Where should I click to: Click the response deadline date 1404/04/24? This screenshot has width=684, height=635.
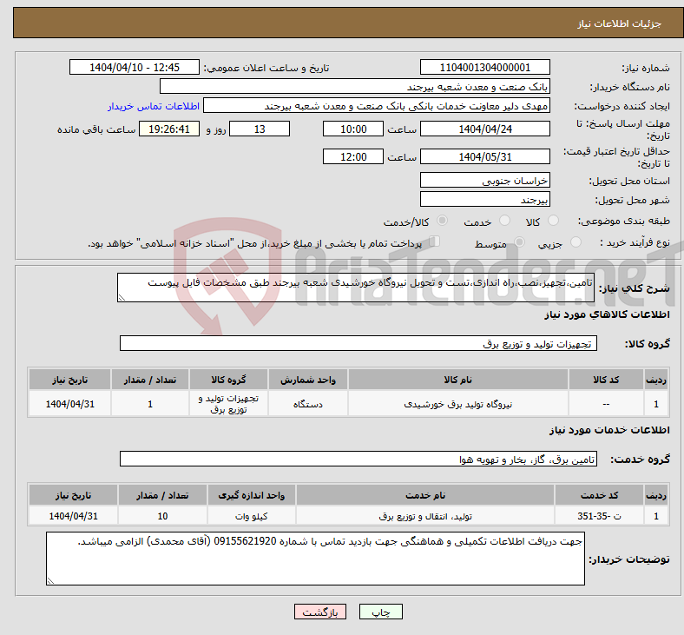click(484, 129)
